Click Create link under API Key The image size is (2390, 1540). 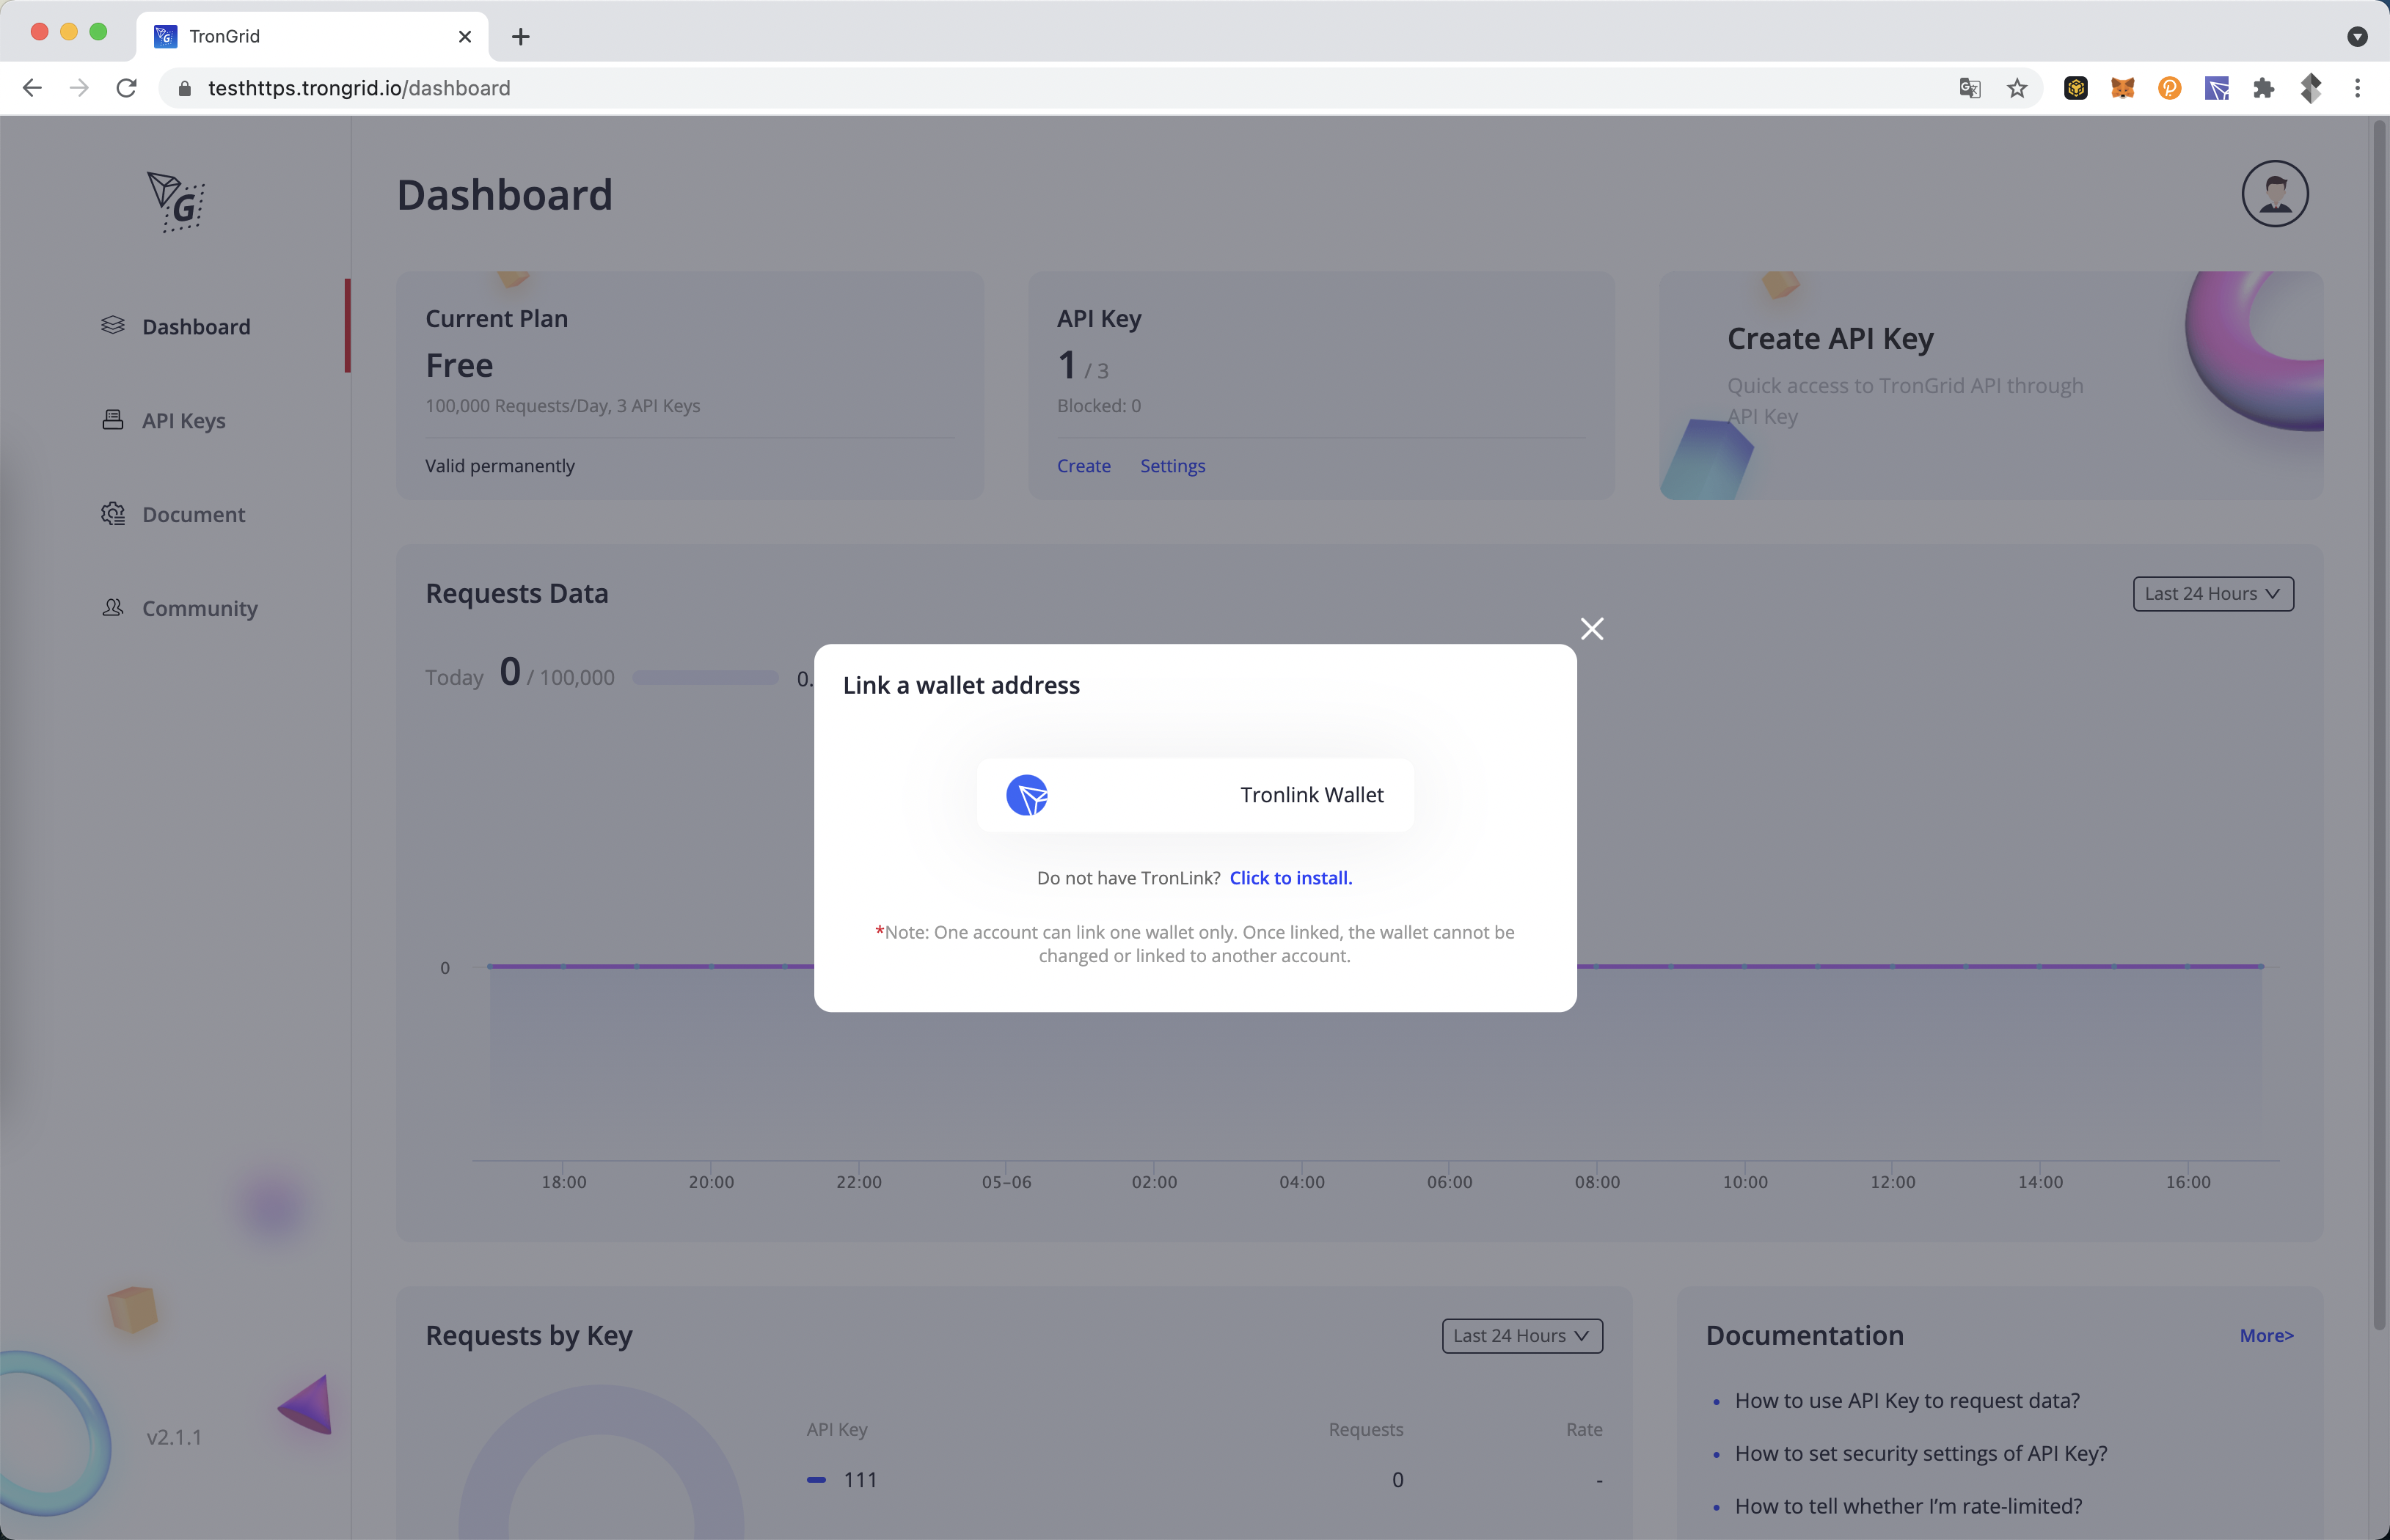(1083, 466)
